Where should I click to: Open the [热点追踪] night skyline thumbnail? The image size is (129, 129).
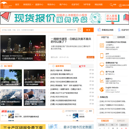coord(34,78)
